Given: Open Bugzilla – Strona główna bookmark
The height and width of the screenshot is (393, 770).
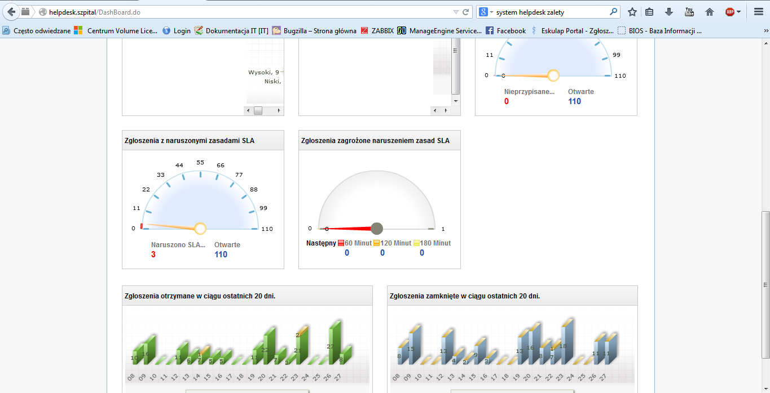Looking at the screenshot, I should pos(314,31).
